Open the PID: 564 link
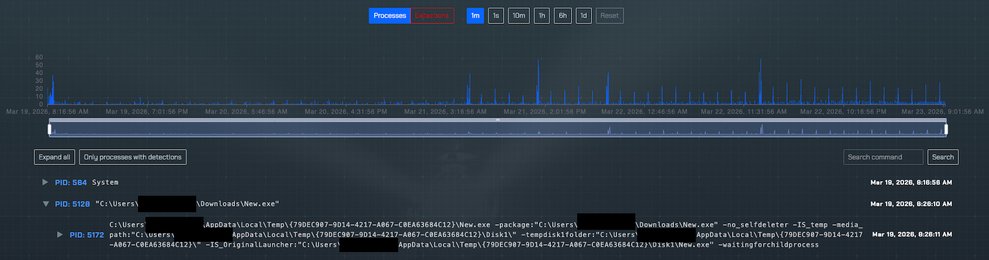The image size is (989, 260). coord(71,183)
